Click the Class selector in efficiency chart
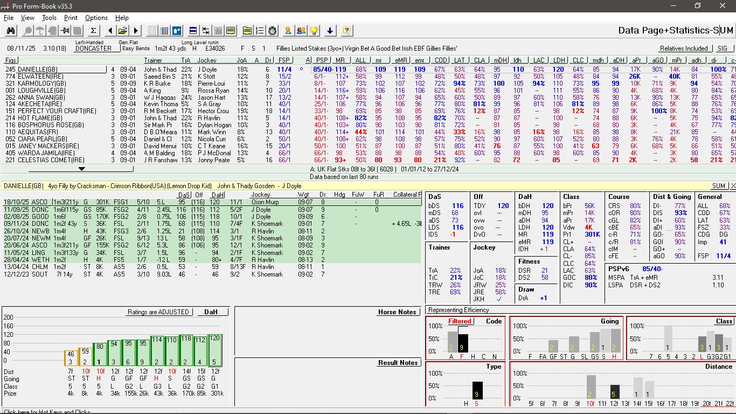This screenshot has height=414, width=736. [724, 321]
